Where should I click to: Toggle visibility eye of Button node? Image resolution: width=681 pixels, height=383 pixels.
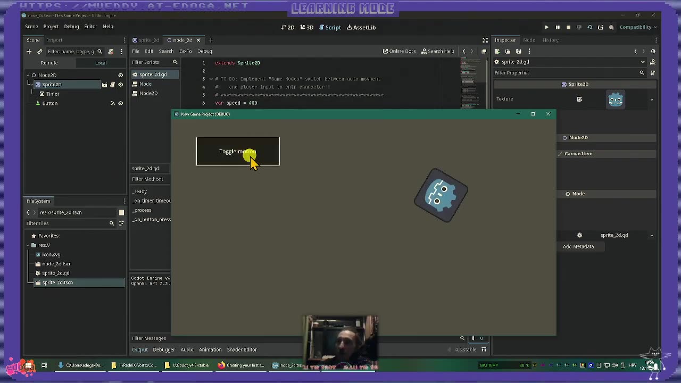[x=120, y=103]
